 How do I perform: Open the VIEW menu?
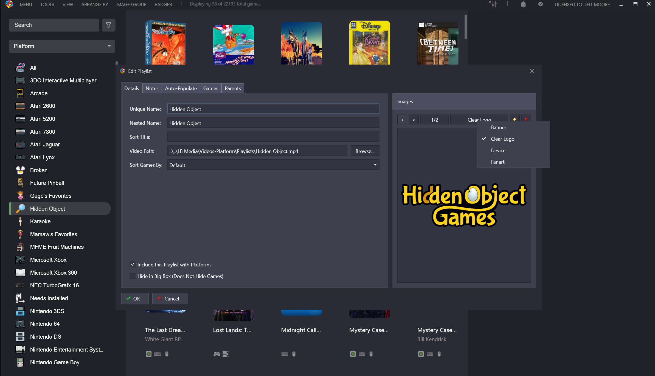click(68, 4)
